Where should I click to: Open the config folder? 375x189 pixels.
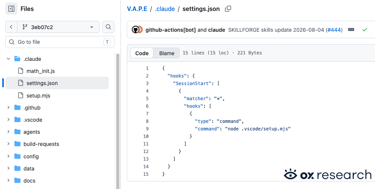(31, 156)
